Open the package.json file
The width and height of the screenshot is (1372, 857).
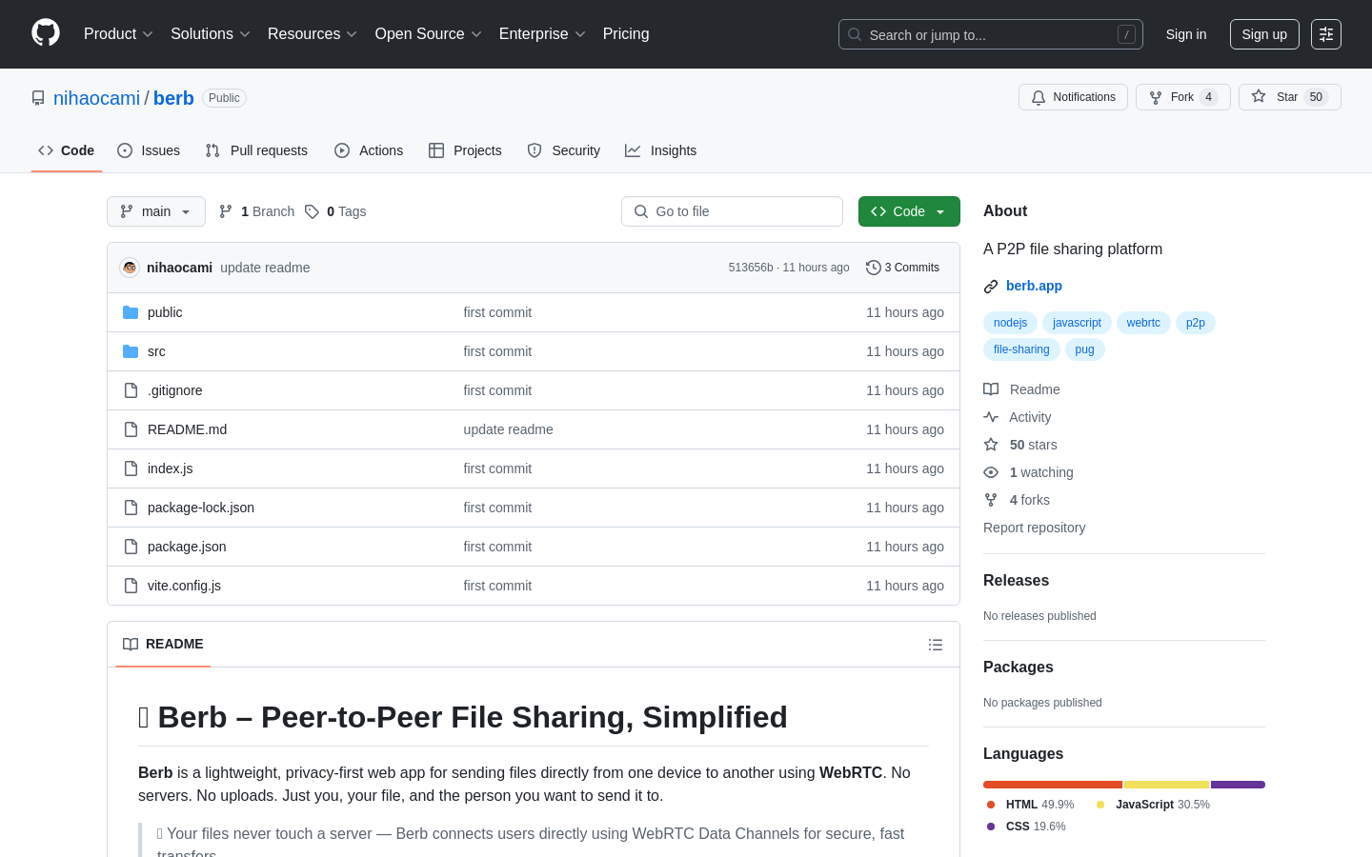coord(187,547)
